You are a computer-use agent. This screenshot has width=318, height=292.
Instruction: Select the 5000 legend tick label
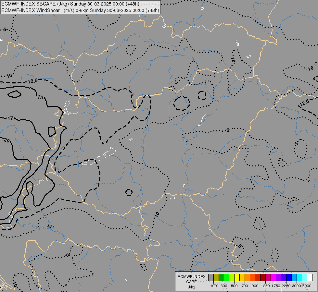[307, 286]
